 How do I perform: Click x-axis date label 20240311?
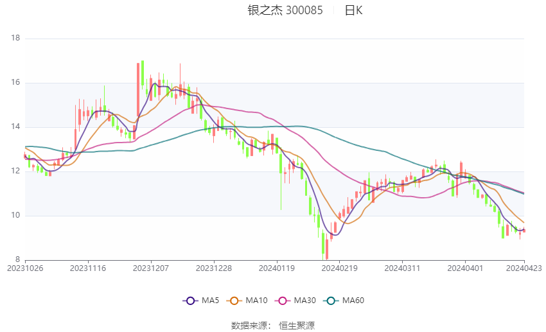[402, 268]
